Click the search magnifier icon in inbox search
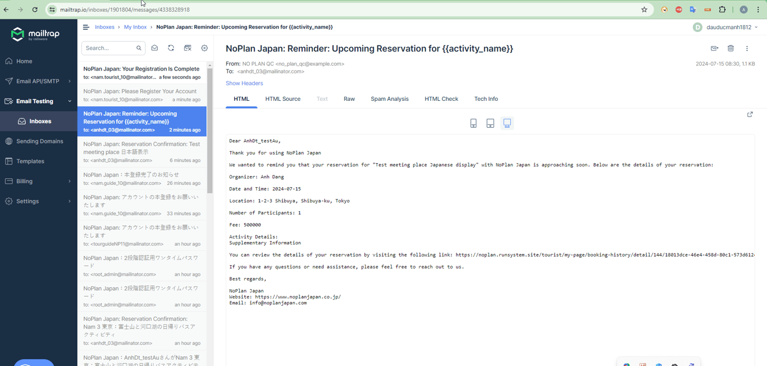This screenshot has height=366, width=767. [139, 48]
